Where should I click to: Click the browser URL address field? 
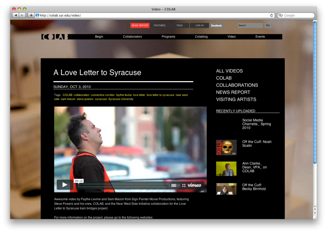pyautogui.click(x=154, y=15)
